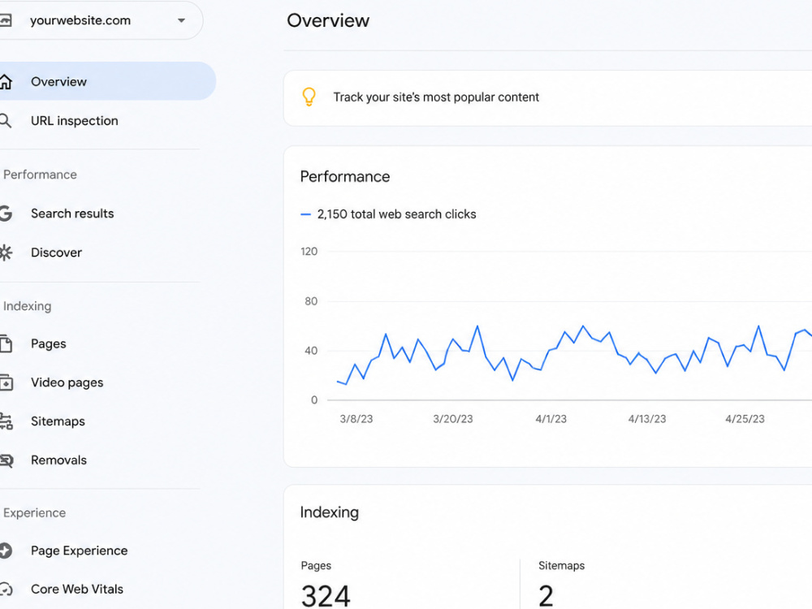Click the 120 y-axis value
Viewport: 812px width, 609px height.
(x=309, y=252)
